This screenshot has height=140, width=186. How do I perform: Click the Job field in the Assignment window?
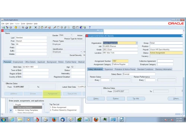pyautogui.click(x=120, y=46)
